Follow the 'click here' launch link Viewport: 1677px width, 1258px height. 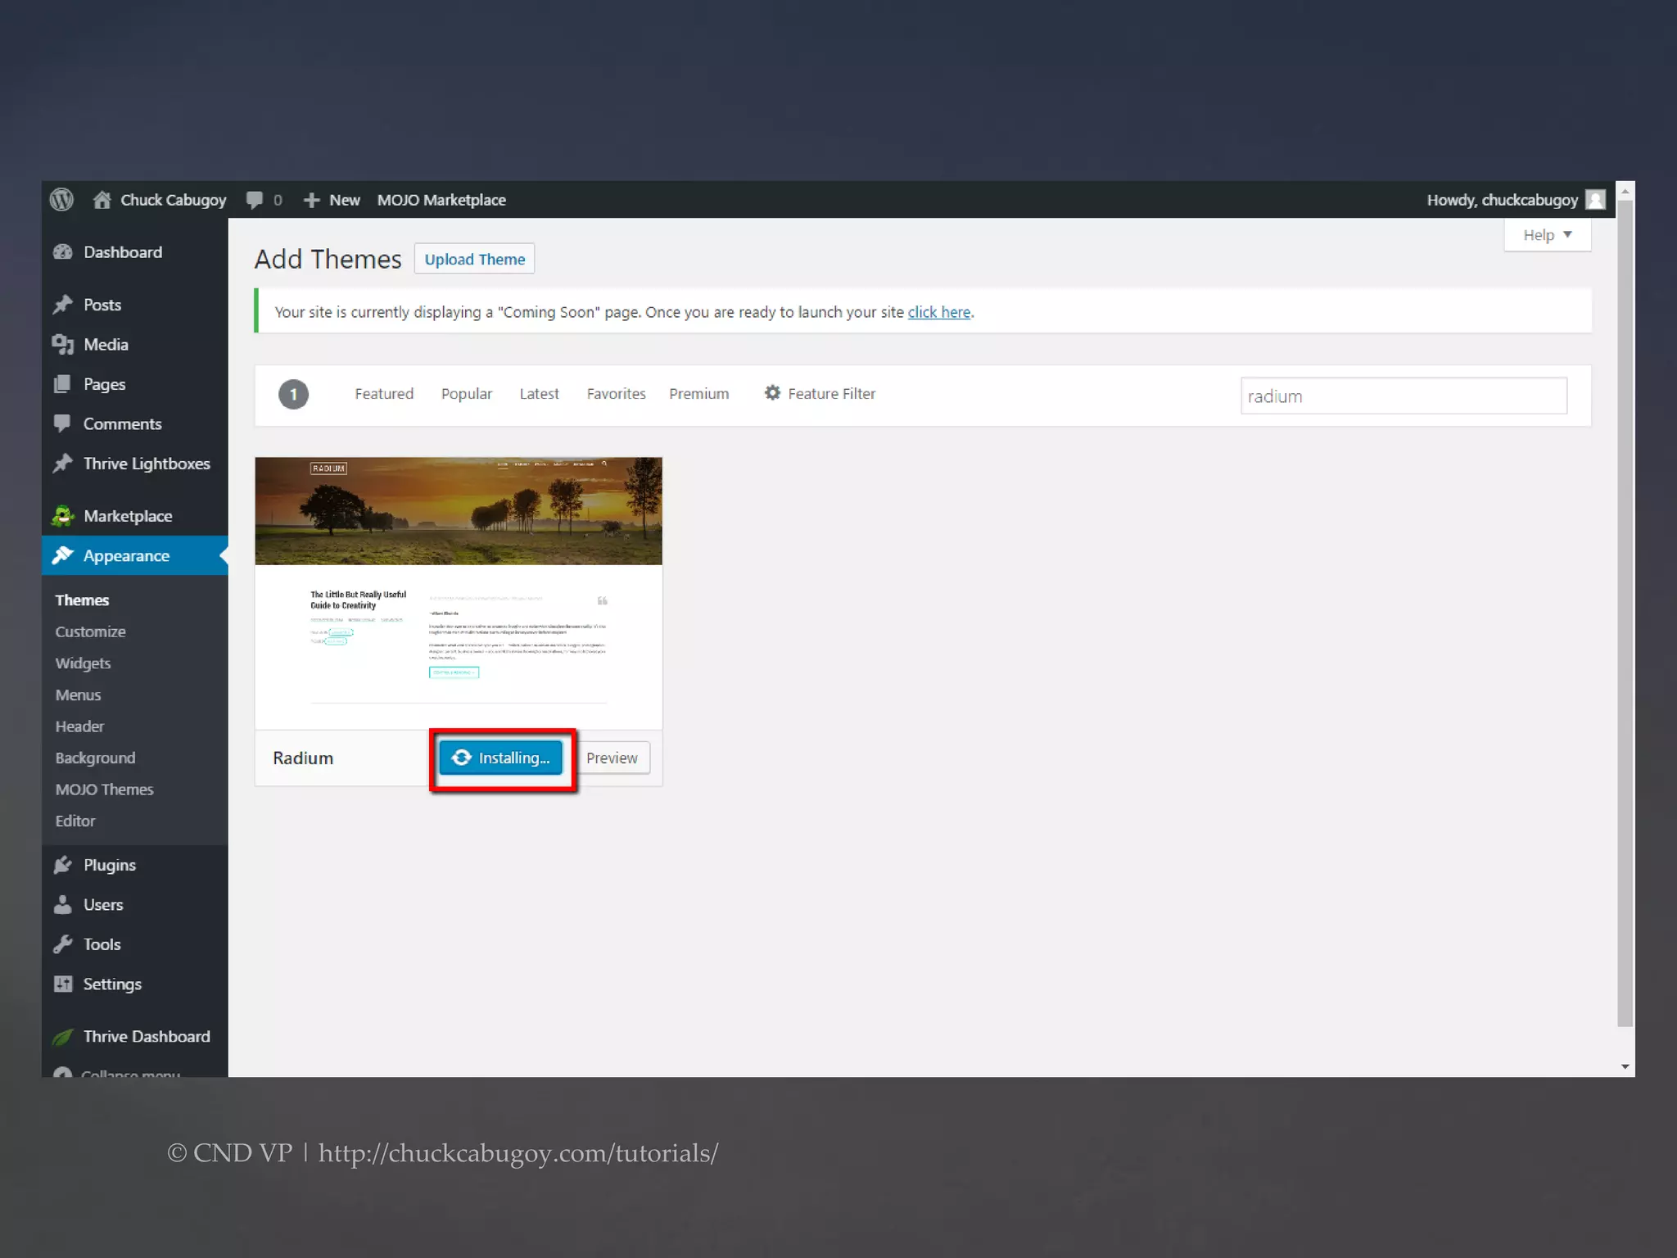939,312
